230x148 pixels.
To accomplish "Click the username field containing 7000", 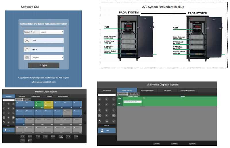I will [x=47, y=41].
